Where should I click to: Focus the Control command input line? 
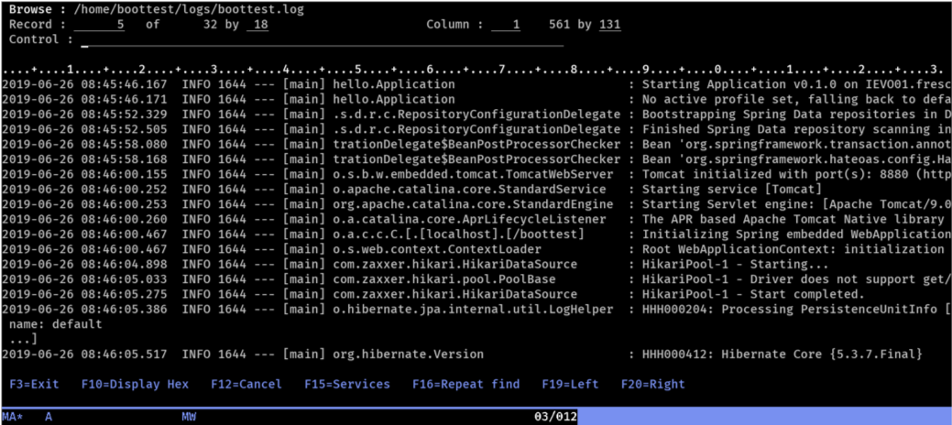click(322, 40)
